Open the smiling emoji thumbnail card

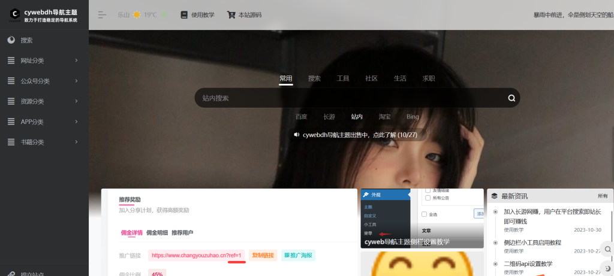(422, 264)
